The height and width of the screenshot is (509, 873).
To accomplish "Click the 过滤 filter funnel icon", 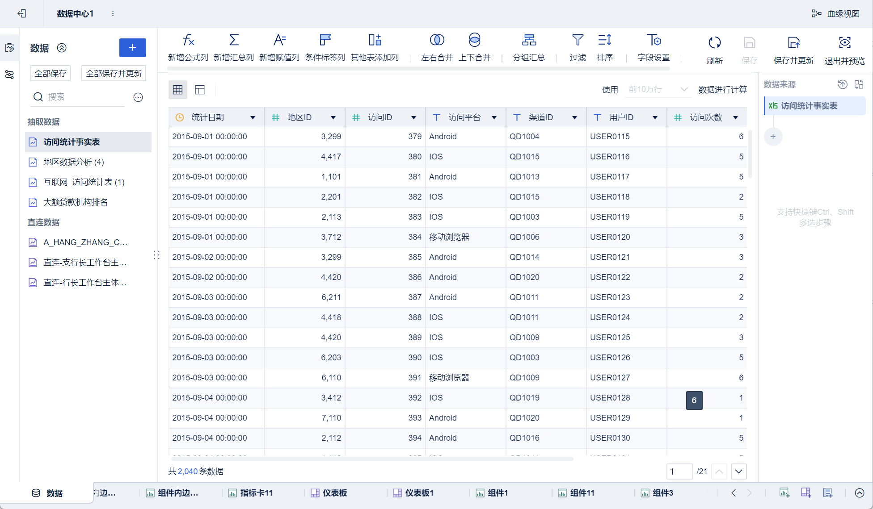I will (x=578, y=41).
